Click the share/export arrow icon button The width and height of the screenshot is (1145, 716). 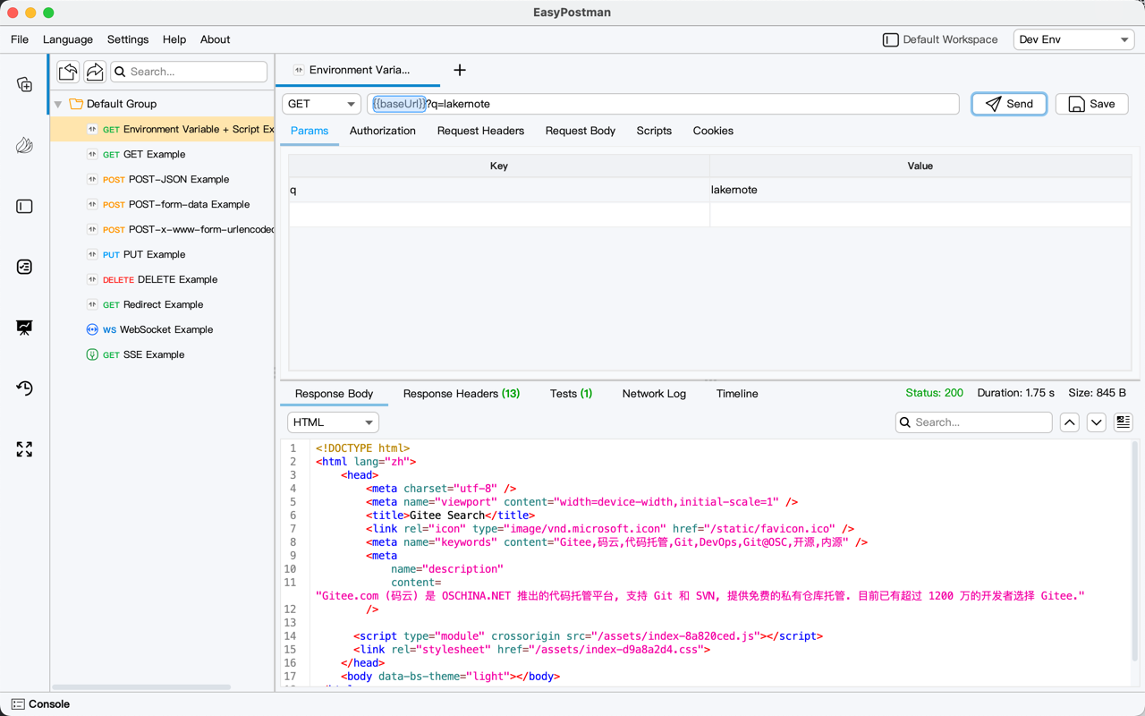point(95,72)
